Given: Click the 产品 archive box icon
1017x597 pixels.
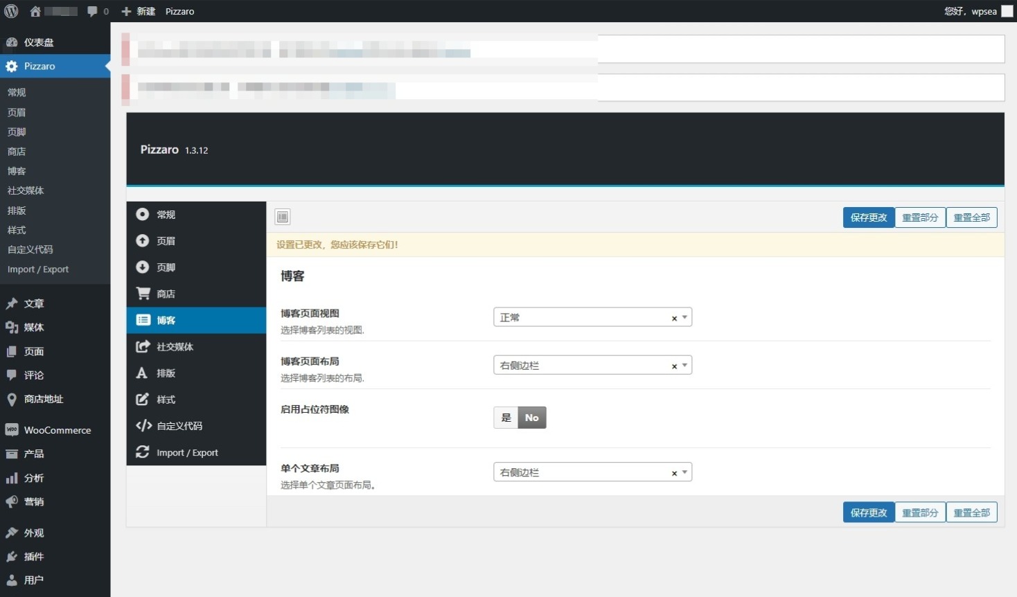Looking at the screenshot, I should [x=12, y=454].
